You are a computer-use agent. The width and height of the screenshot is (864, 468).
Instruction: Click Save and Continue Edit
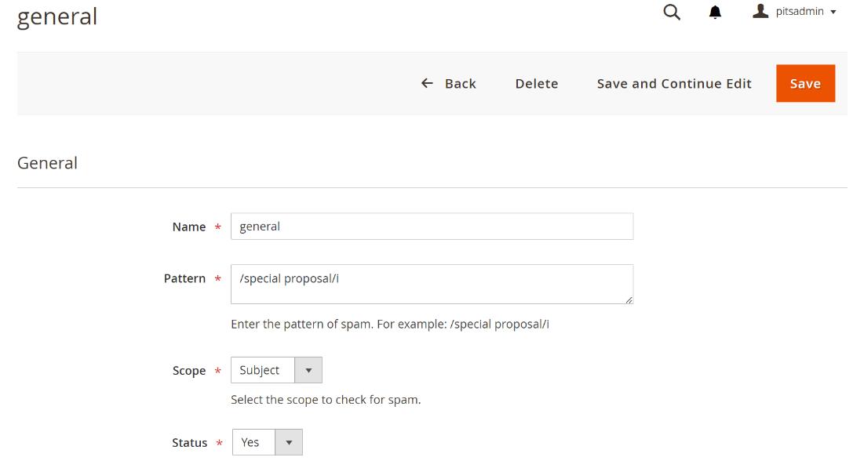point(674,83)
